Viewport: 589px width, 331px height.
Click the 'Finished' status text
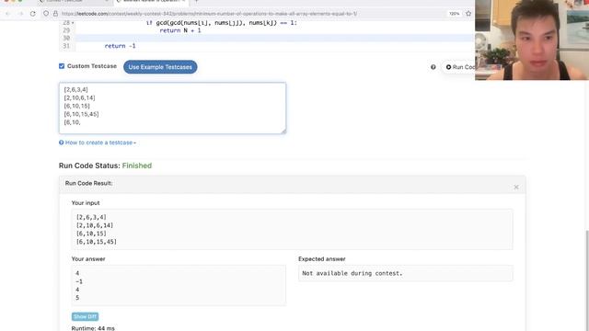point(137,165)
